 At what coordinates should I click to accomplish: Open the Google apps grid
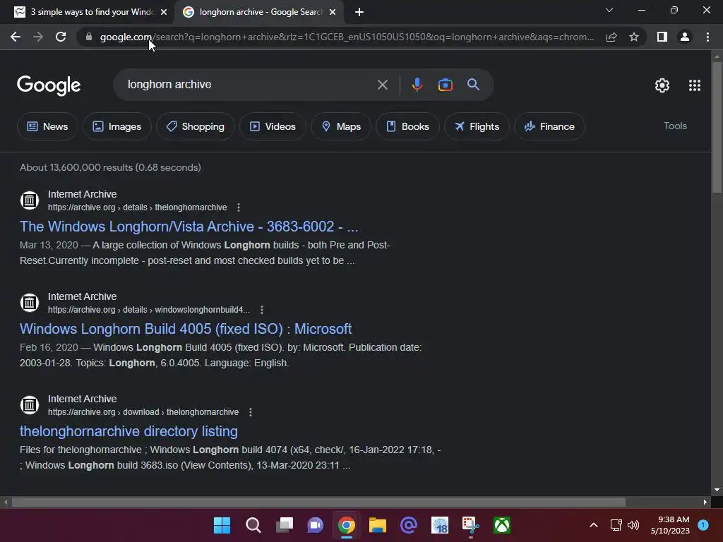[x=695, y=85]
